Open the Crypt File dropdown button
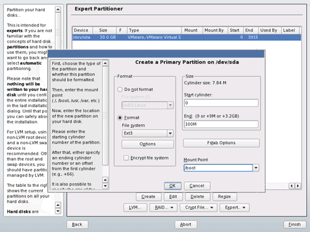 click(198, 207)
